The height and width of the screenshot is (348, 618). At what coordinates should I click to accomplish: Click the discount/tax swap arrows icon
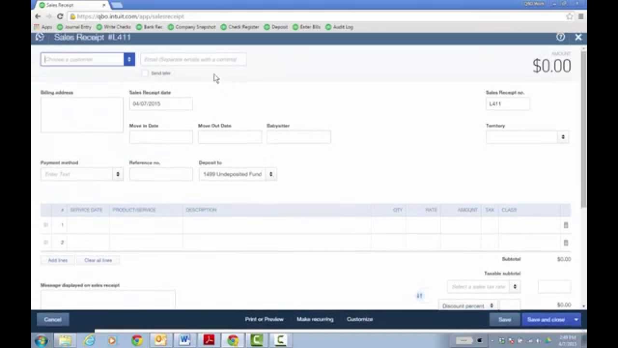[420, 296]
